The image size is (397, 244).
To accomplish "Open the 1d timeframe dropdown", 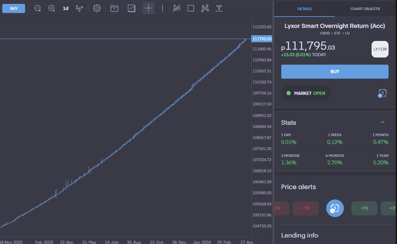I will click(66, 8).
